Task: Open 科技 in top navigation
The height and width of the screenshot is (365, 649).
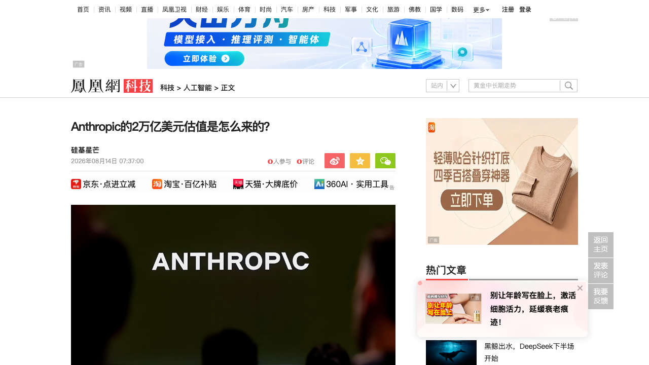Action: tap(330, 10)
